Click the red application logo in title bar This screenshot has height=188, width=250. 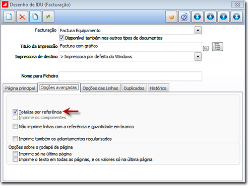[x=5, y=5]
